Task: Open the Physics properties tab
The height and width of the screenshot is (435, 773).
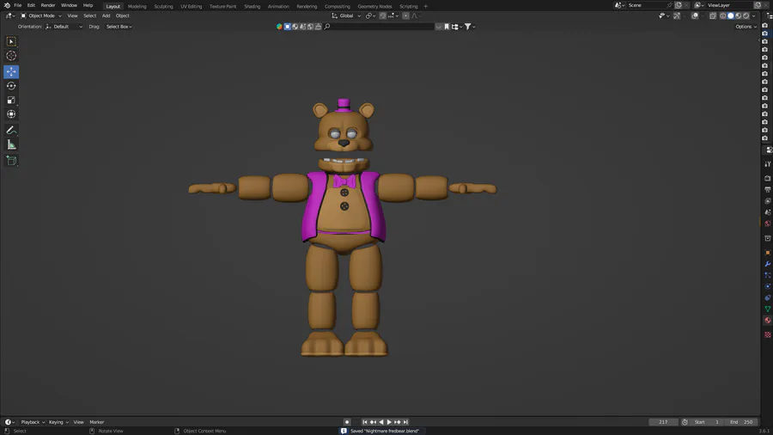Action: [768, 286]
